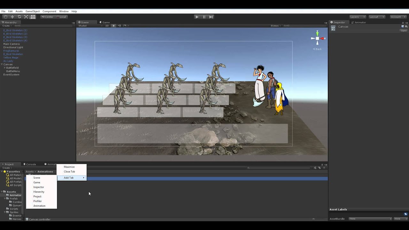Toggle the 2D scene view mode
Screen dimensions: 409x230
tap(107, 26)
